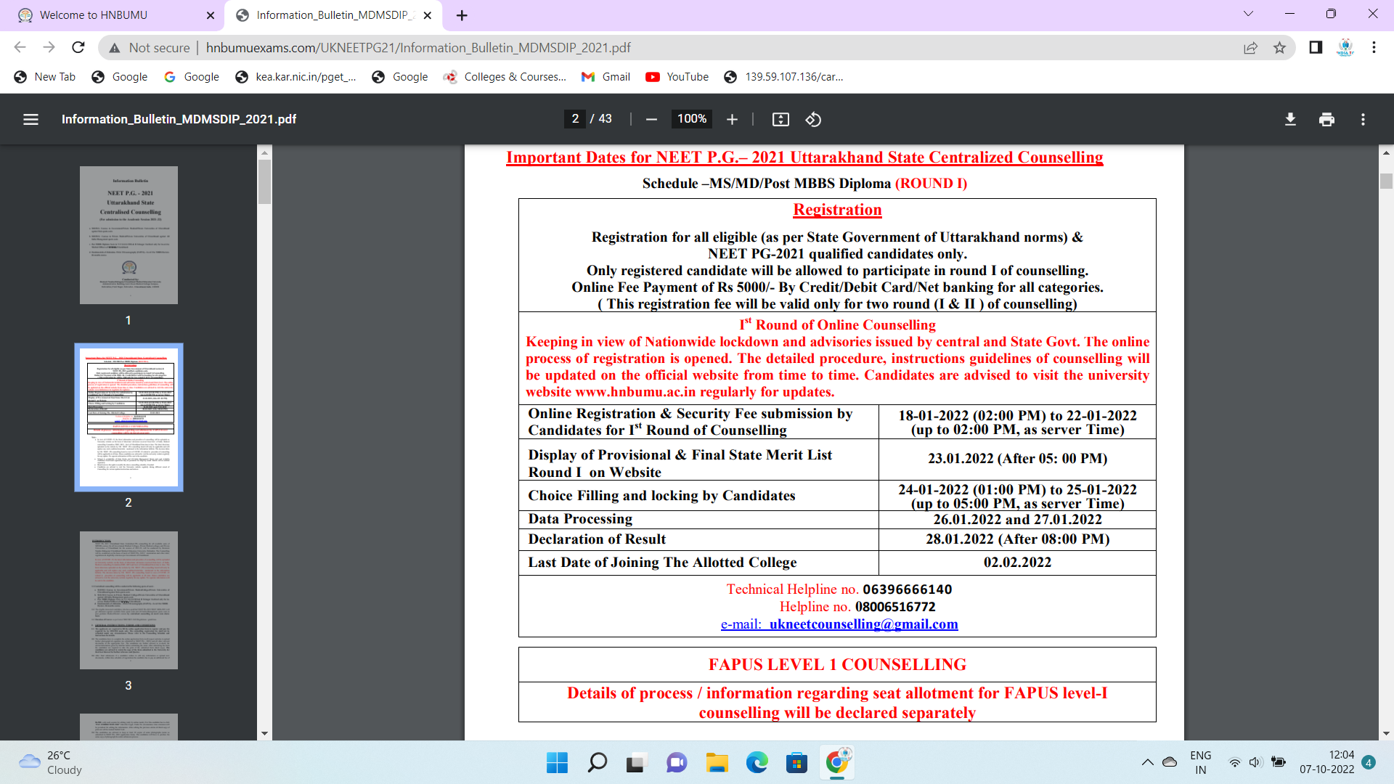Click ukneetcounselling@gmail.com email link

pos(863,624)
